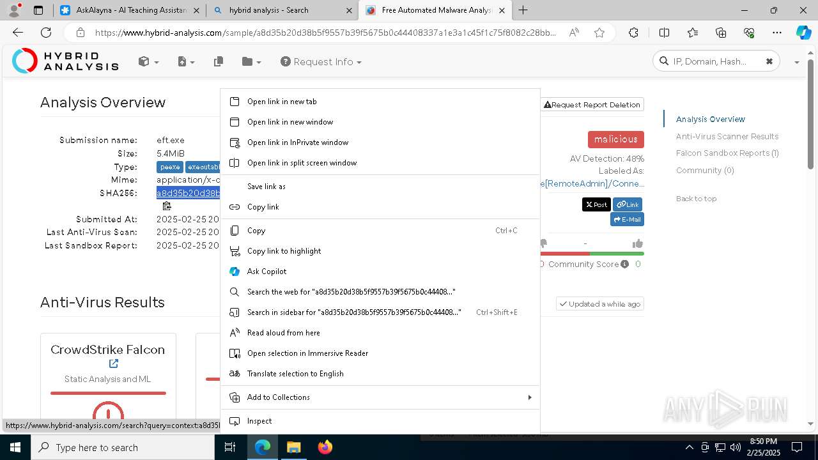Click the Hybrid Analysis logo

(65, 61)
